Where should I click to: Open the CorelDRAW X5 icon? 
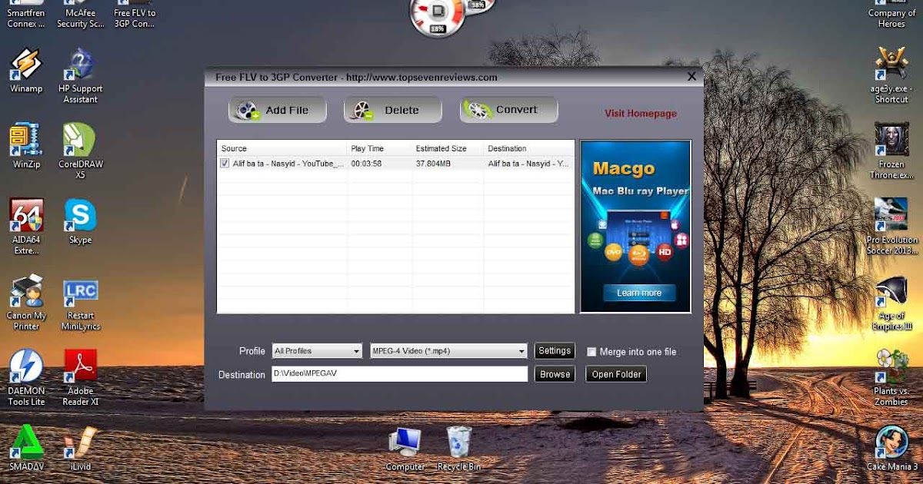point(81,151)
